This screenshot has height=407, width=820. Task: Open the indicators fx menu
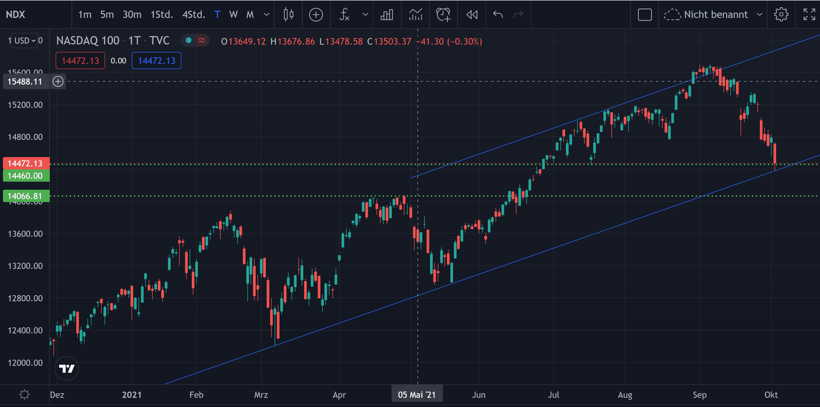click(x=344, y=14)
